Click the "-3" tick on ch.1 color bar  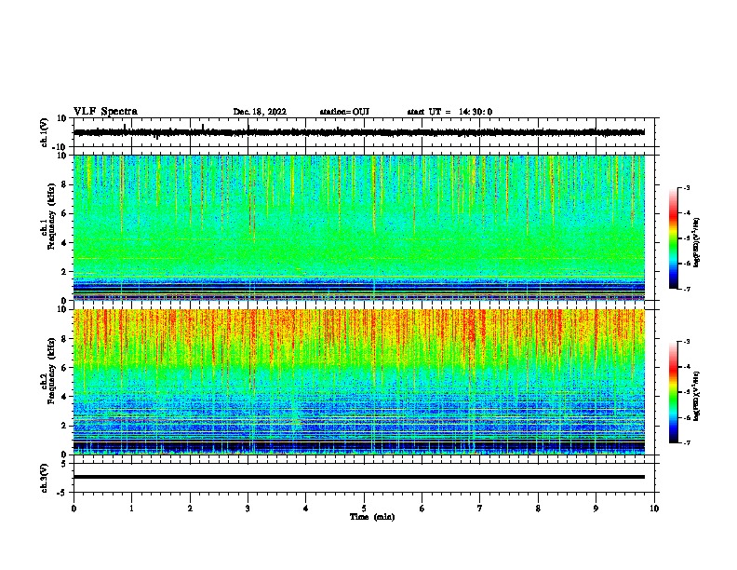point(686,187)
